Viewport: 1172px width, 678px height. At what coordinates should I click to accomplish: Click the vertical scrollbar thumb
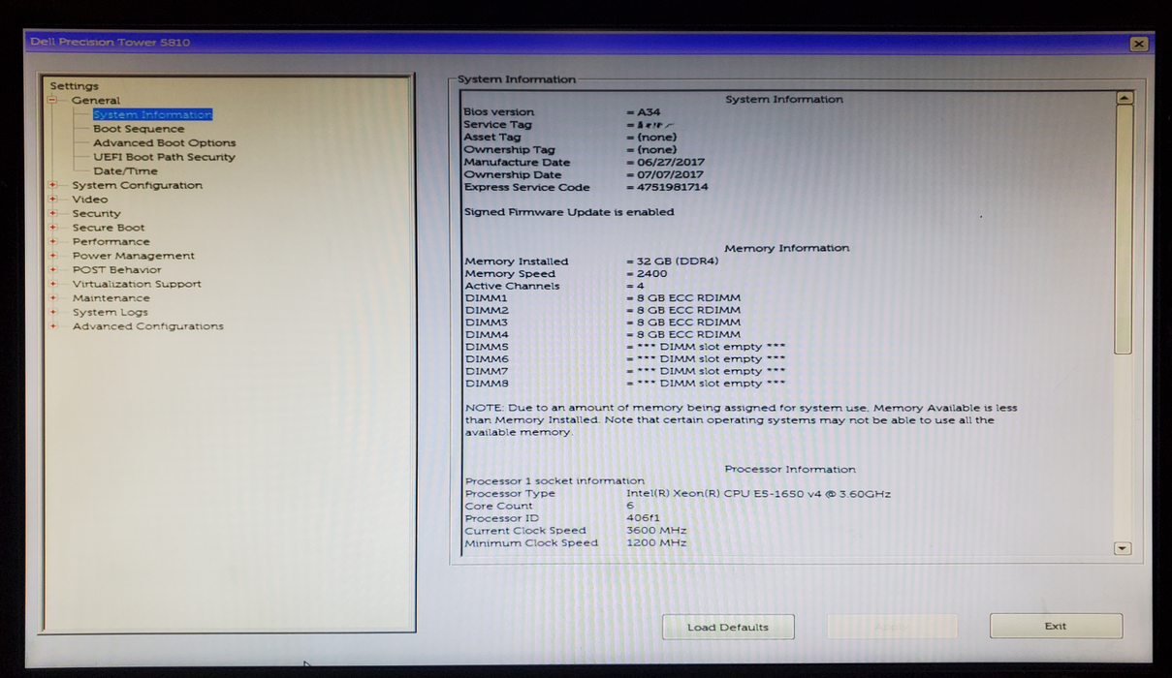click(x=1124, y=230)
